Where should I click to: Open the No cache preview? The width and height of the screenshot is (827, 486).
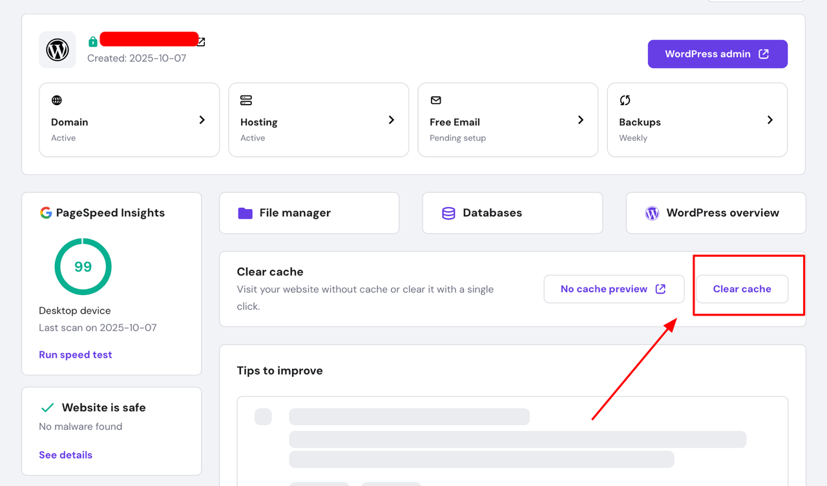point(613,289)
